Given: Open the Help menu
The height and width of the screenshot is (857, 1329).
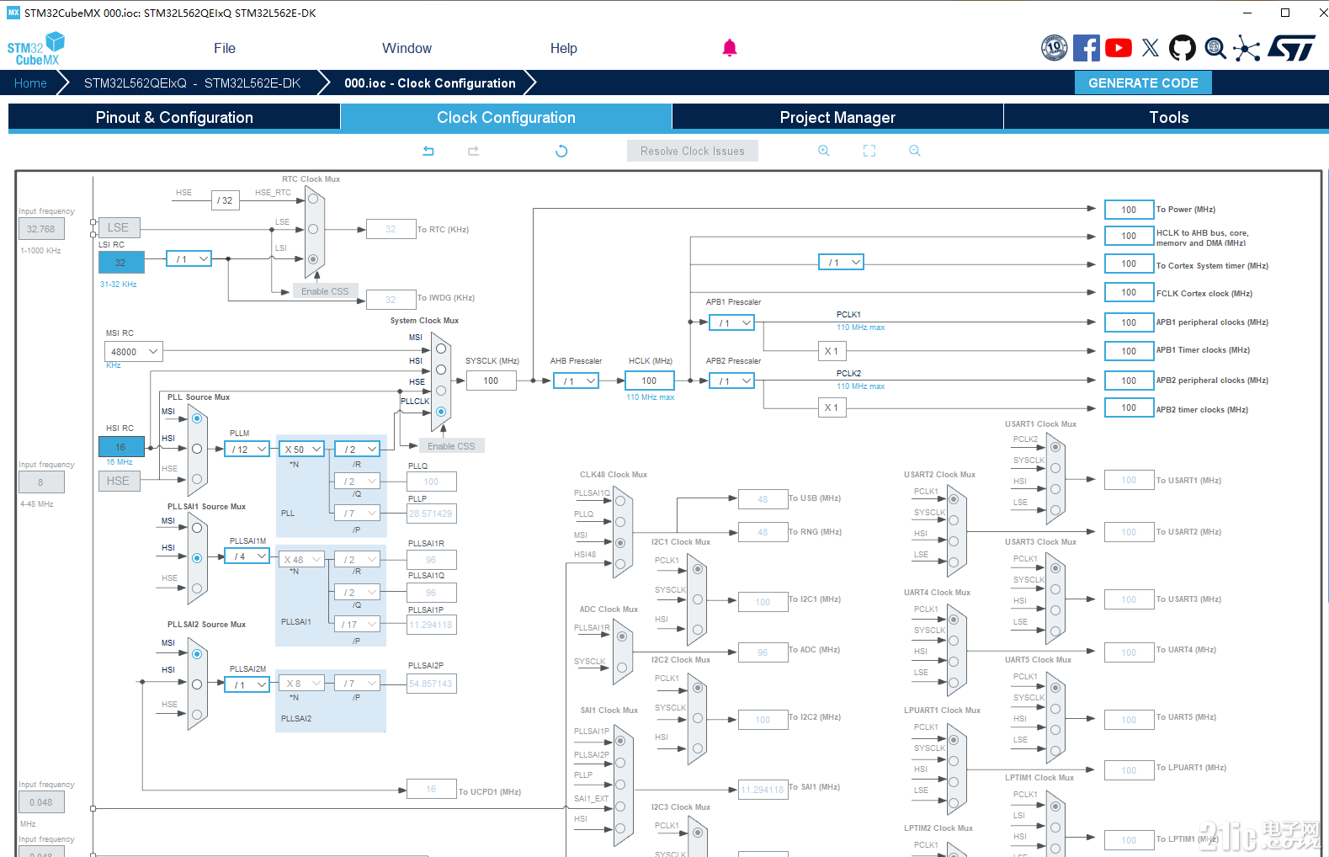Looking at the screenshot, I should point(564,49).
